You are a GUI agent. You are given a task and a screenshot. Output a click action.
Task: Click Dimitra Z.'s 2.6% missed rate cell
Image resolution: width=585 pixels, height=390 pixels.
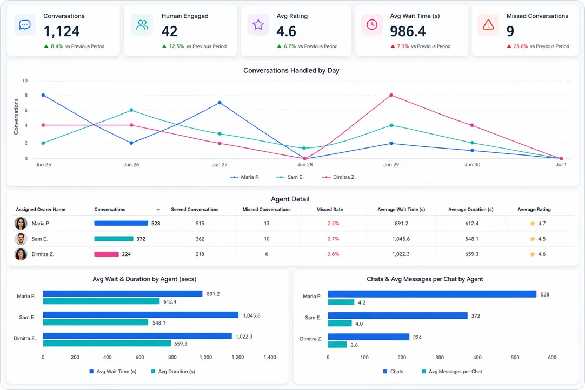pos(333,254)
